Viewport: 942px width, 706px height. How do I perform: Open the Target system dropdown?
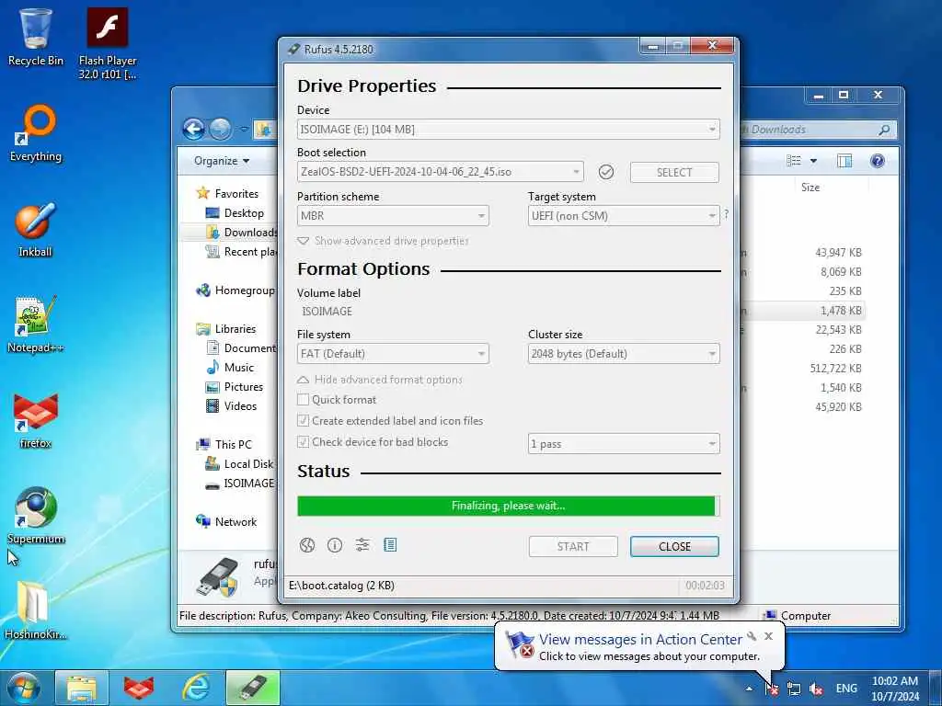coord(624,216)
